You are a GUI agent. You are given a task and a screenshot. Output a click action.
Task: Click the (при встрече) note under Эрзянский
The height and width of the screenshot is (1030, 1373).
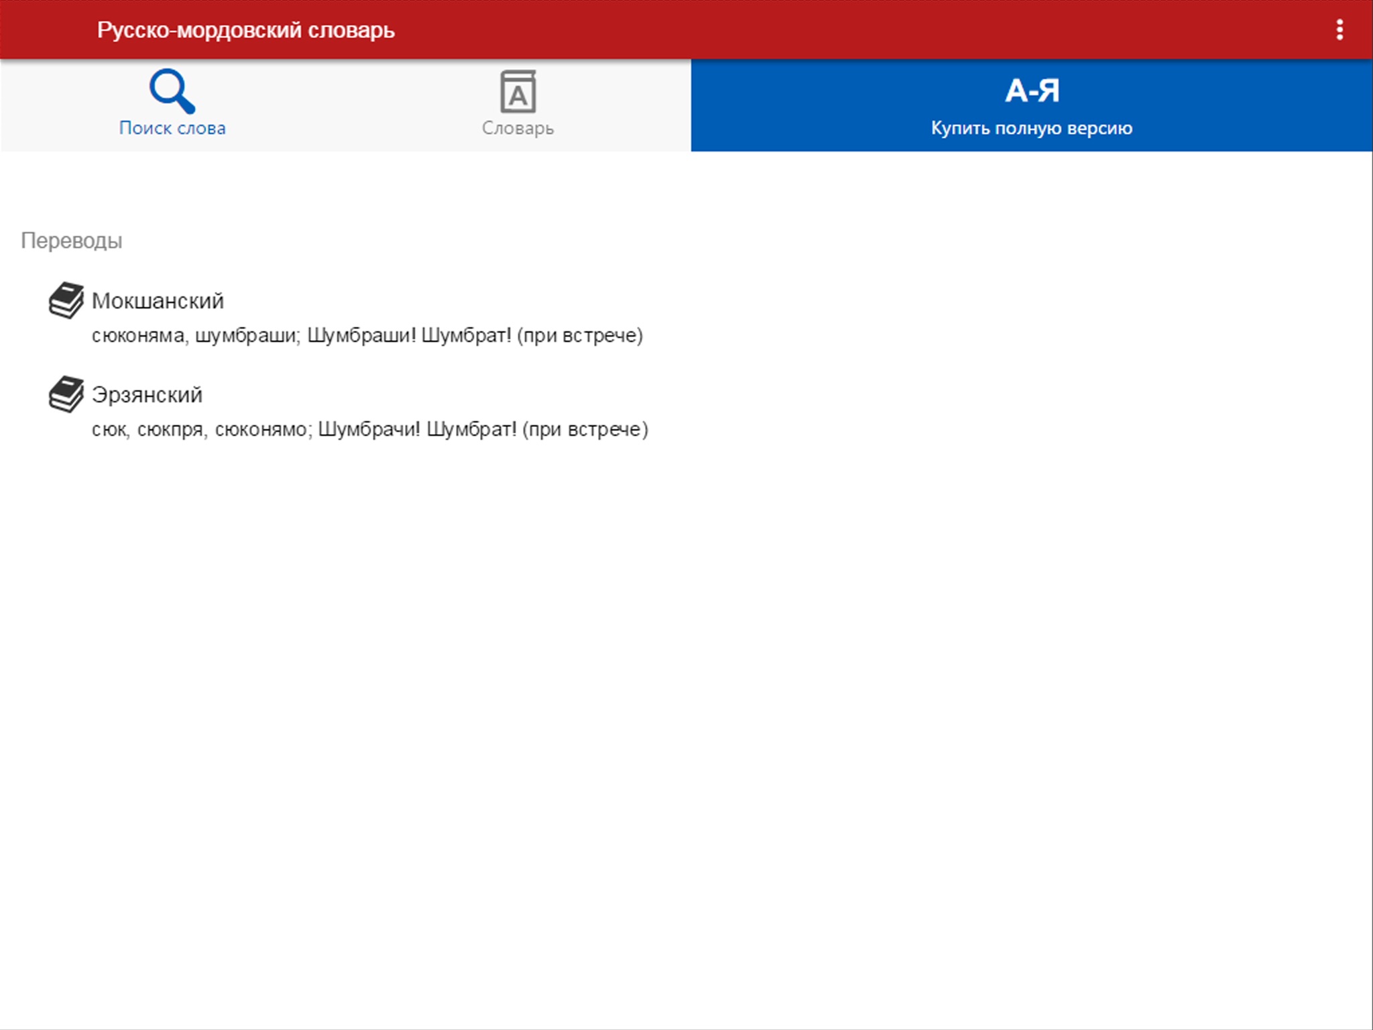coord(585,429)
